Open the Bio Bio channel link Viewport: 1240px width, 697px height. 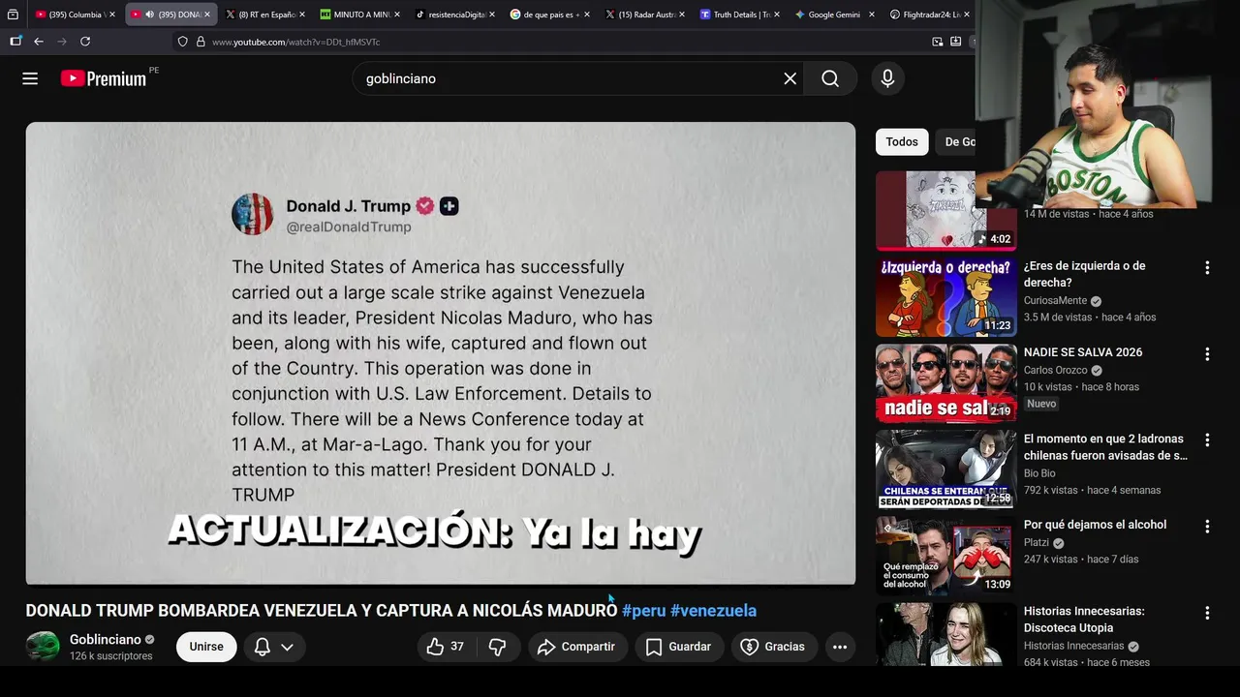[x=1039, y=473]
